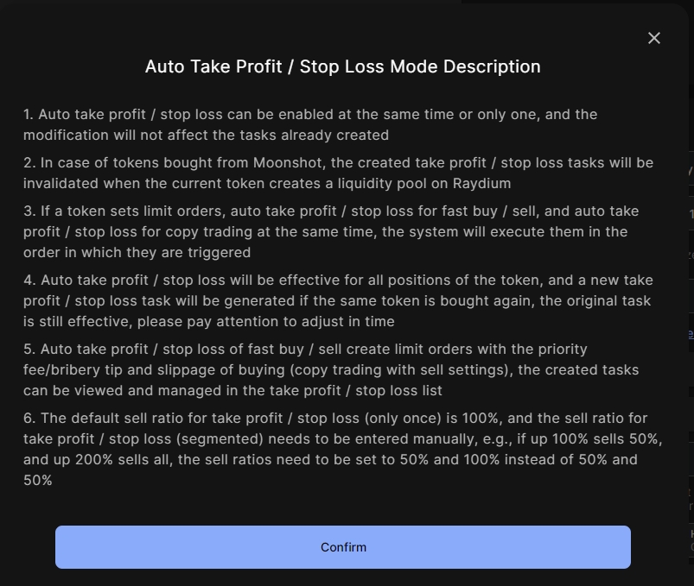This screenshot has width=694, height=586.
Task: Close the mode description dialog
Action: point(654,38)
